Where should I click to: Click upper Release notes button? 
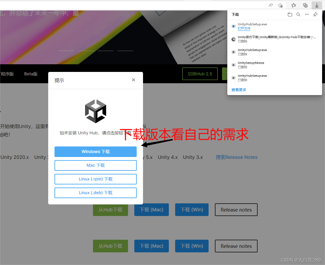236,210
